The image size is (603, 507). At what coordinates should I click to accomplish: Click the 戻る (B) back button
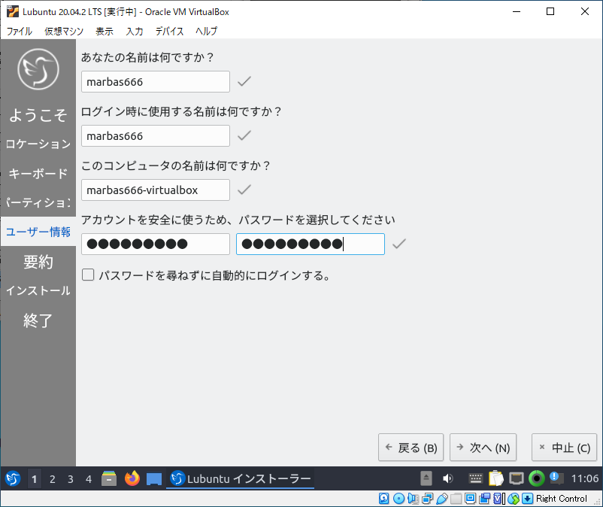[411, 448]
